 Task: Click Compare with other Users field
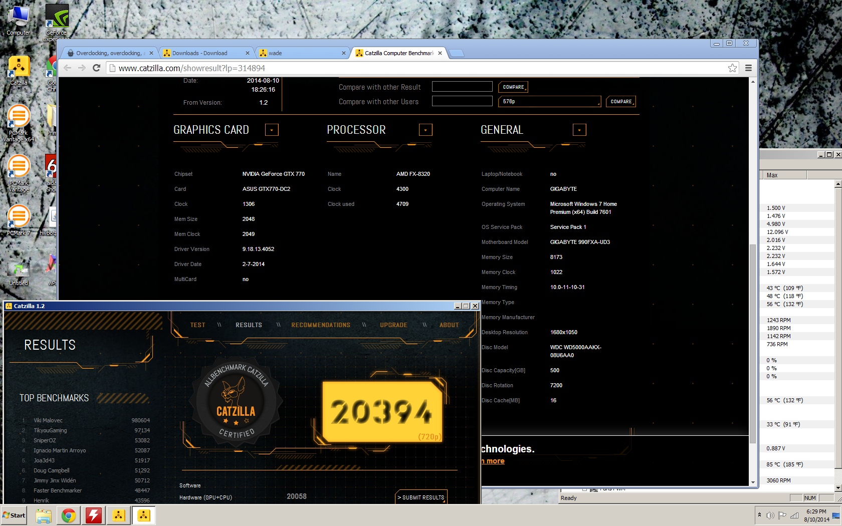coord(462,101)
